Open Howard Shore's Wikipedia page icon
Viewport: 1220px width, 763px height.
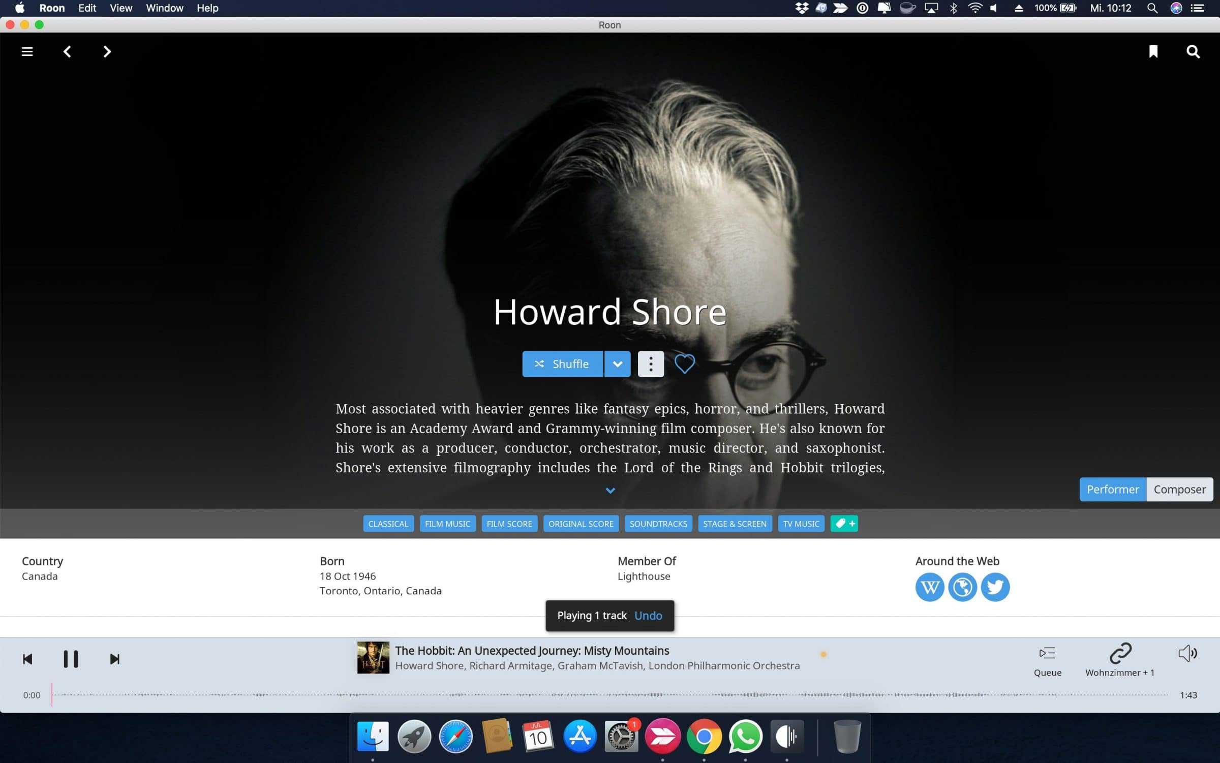pos(930,587)
